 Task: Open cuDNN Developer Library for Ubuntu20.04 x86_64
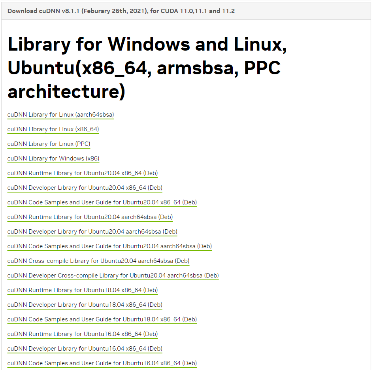pyautogui.click(x=84, y=188)
